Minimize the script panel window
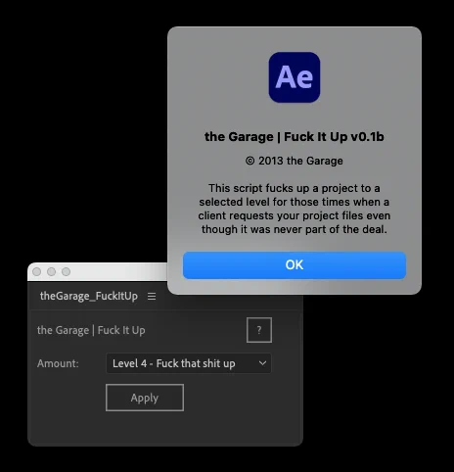The width and height of the screenshot is (454, 472). 52,271
